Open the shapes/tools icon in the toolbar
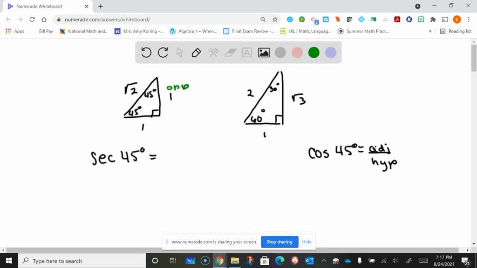 [x=212, y=53]
